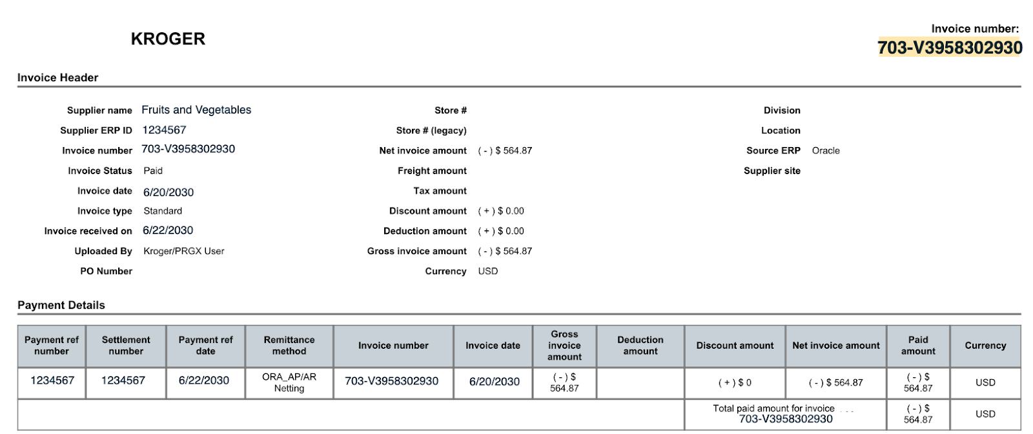Click the Store # label
The height and width of the screenshot is (434, 1033).
pos(451,110)
